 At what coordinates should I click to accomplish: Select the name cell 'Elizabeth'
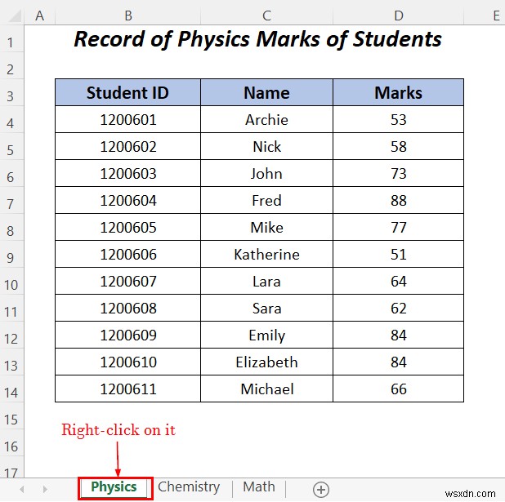point(266,362)
